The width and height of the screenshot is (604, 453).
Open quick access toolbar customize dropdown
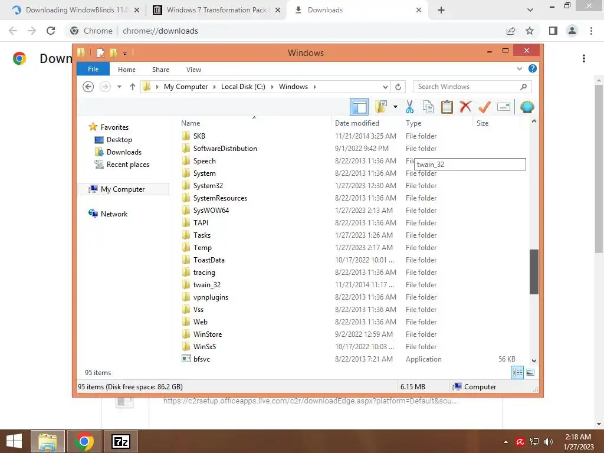(125, 53)
